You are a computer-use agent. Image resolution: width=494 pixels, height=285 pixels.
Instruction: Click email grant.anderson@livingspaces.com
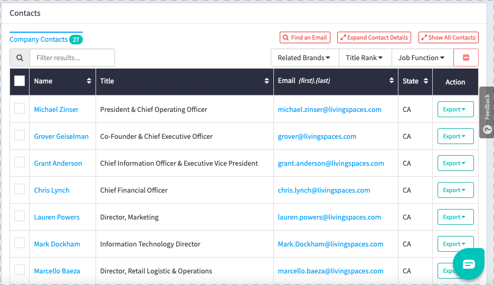point(331,164)
